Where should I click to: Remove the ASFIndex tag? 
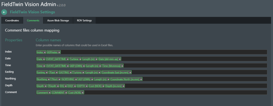(59, 52)
